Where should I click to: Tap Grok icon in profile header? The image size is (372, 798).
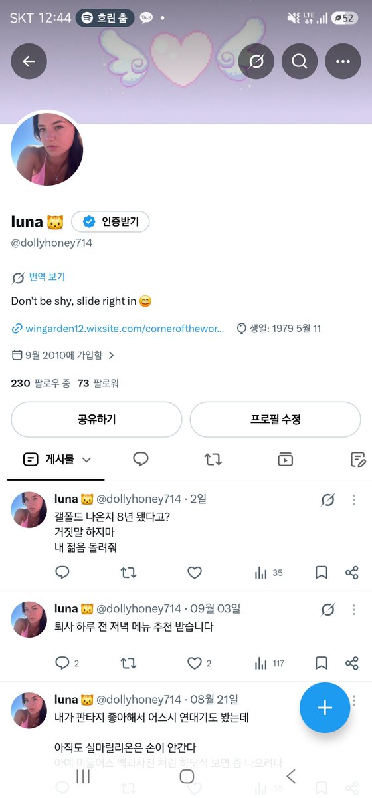[x=255, y=61]
